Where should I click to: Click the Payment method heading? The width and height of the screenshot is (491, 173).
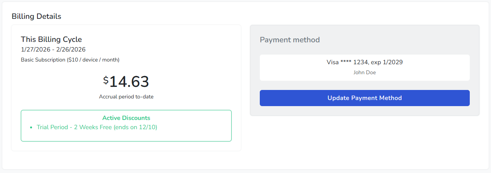[x=290, y=40]
